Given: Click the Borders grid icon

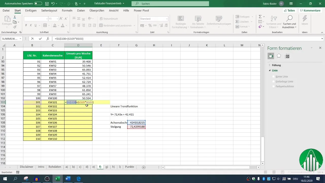Looking at the screenshot, I should (45, 25).
